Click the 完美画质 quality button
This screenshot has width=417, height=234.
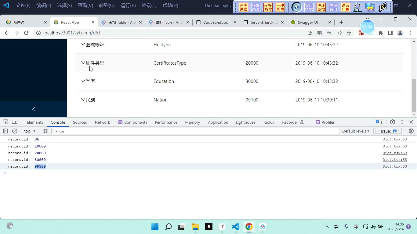click(x=244, y=7)
